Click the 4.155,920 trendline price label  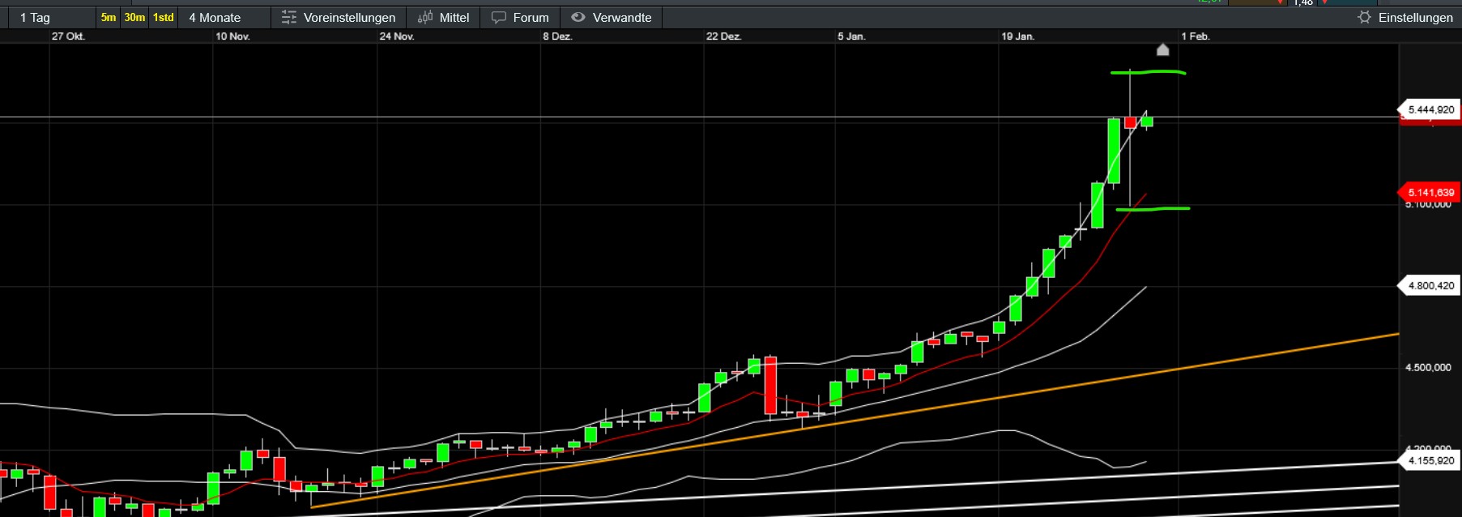point(1430,461)
